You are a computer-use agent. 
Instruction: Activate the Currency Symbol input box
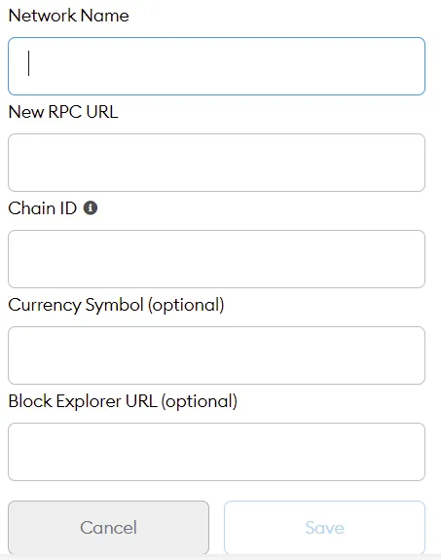point(216,355)
